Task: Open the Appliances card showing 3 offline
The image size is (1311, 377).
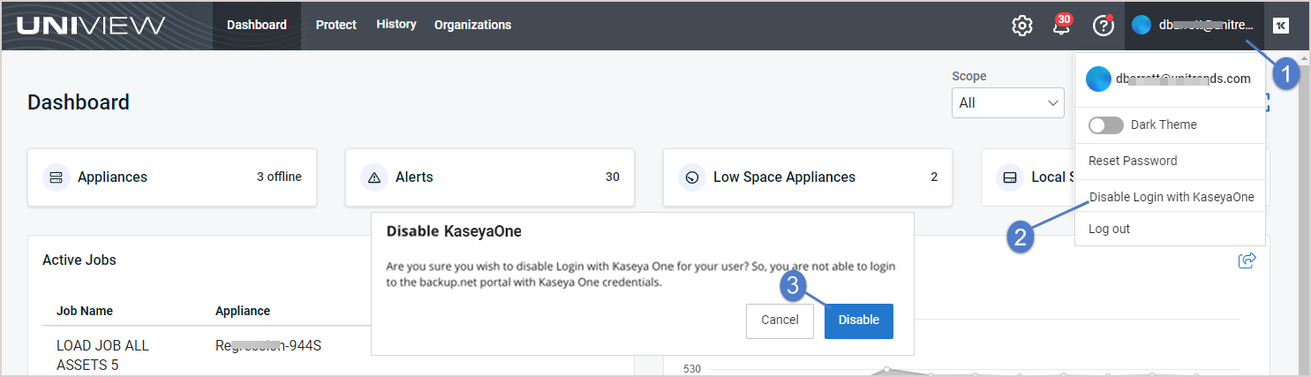Action: (172, 177)
